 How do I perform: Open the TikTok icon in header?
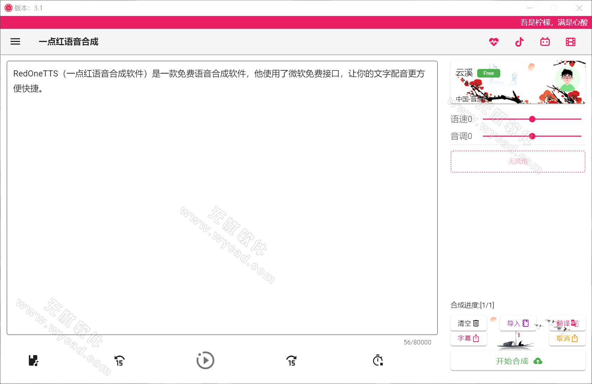point(519,42)
